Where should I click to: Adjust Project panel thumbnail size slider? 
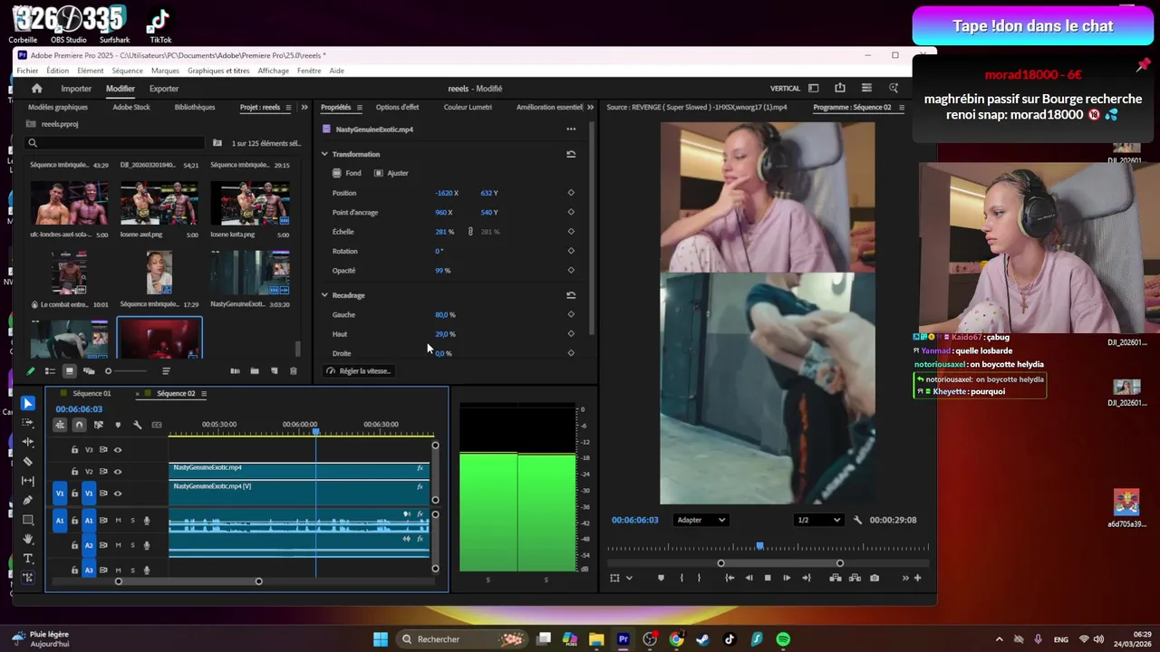125,371
